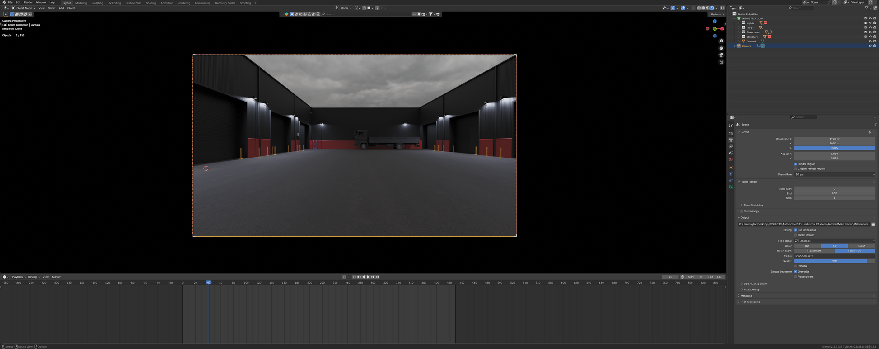The width and height of the screenshot is (879, 349).
Task: Set color depth to Float (Half)
Action: coord(814,251)
